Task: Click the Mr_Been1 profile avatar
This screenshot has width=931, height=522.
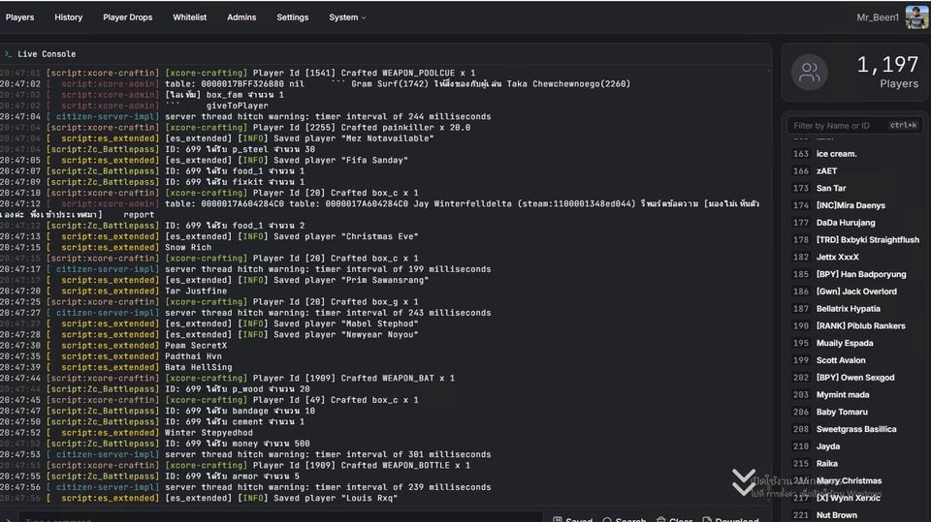Action: click(x=916, y=16)
